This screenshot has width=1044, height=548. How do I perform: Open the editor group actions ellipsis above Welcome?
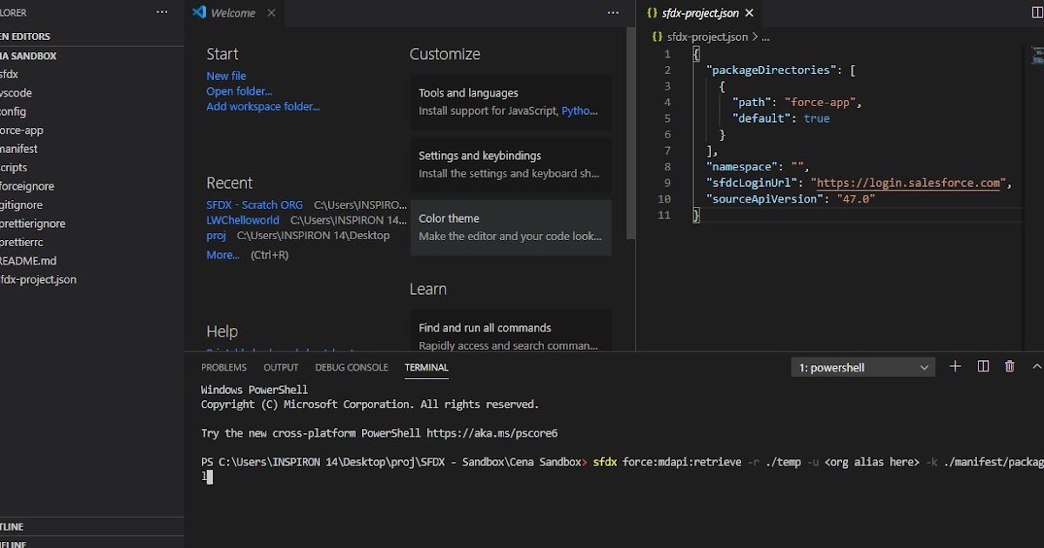(x=612, y=12)
